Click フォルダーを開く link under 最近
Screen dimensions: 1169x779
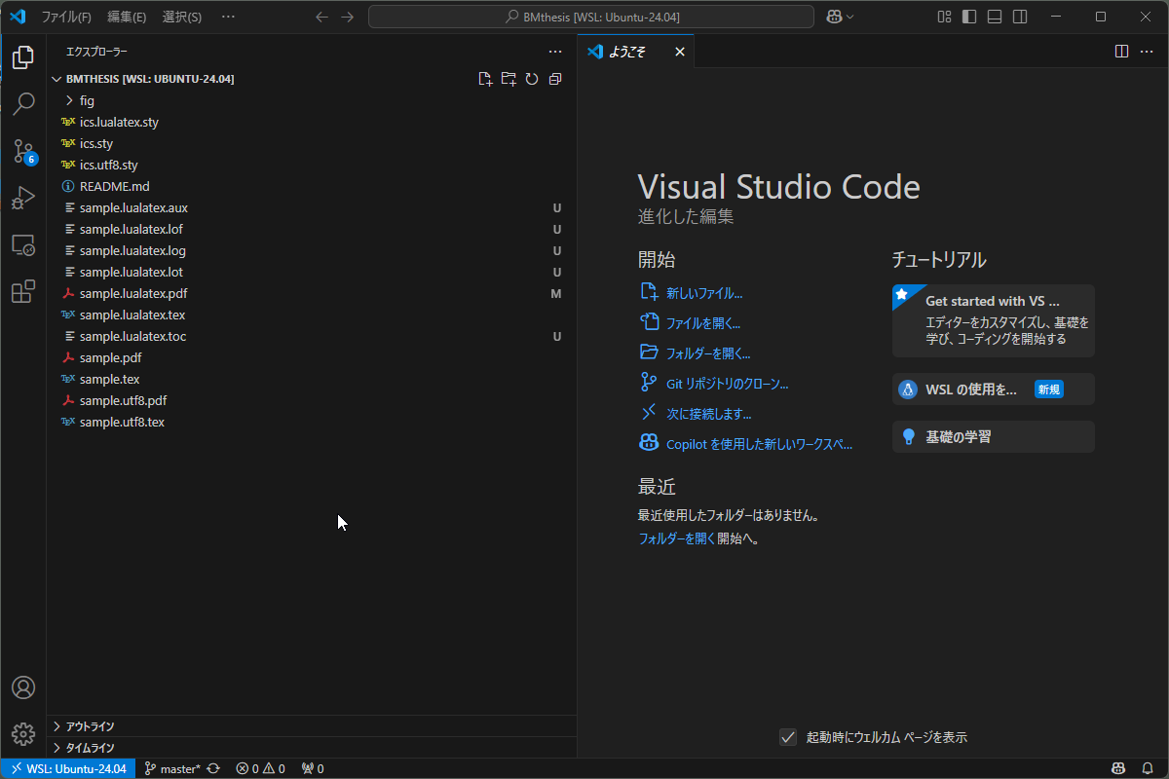pyautogui.click(x=677, y=538)
